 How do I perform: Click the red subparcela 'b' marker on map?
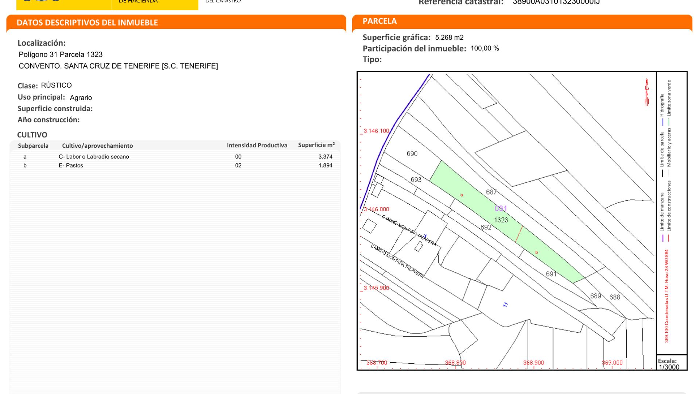pyautogui.click(x=536, y=252)
